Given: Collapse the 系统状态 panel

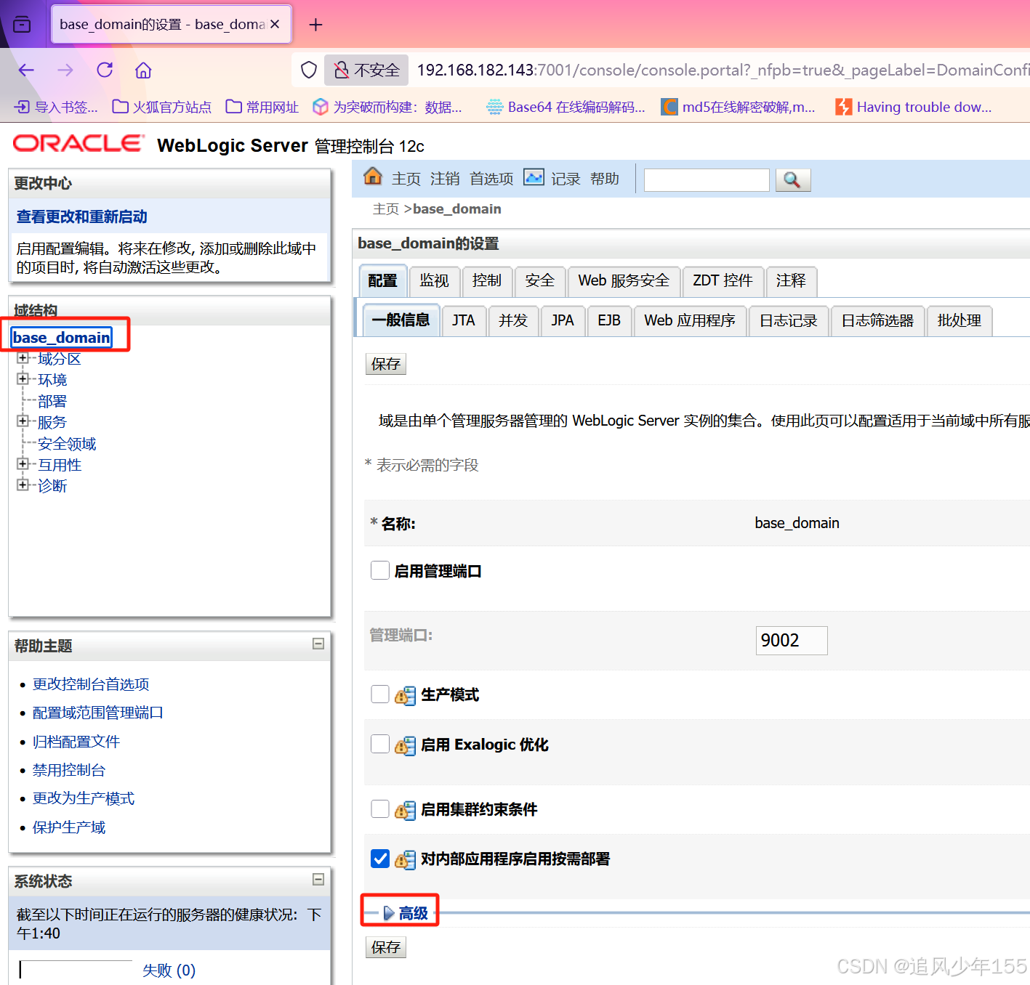Looking at the screenshot, I should (x=318, y=880).
